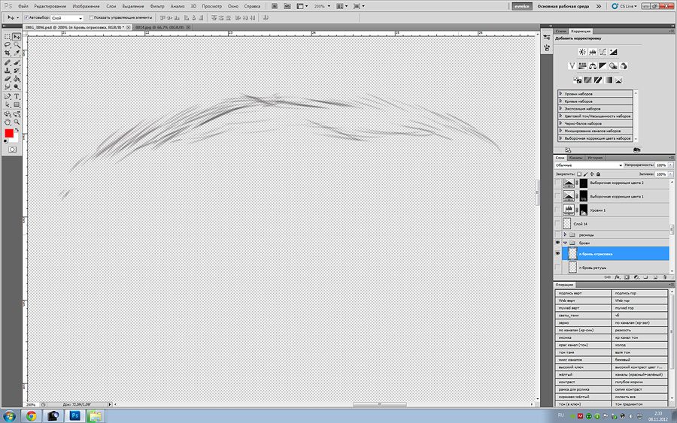Expand Уровни наборов presets
The width and height of the screenshot is (677, 423).
[561, 94]
